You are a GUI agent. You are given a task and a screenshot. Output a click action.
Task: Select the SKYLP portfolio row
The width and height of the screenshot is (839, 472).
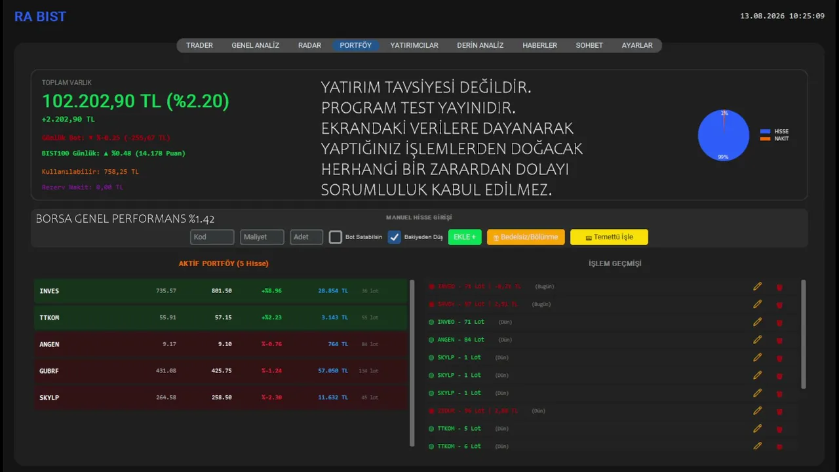tap(220, 397)
